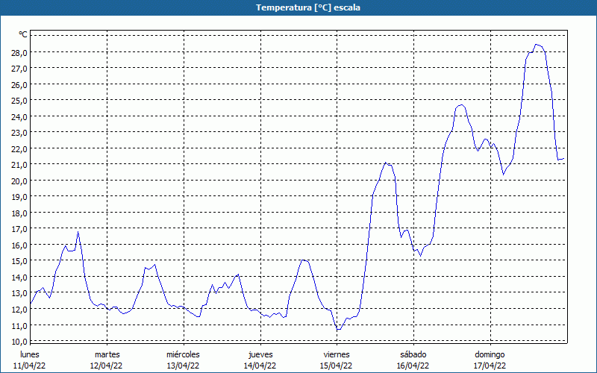
Task: Click the 25,0 y-axis tick label
Action: click(20, 101)
